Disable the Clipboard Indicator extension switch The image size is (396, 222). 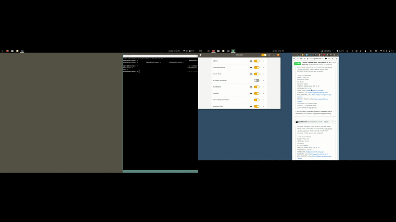[x=257, y=67]
